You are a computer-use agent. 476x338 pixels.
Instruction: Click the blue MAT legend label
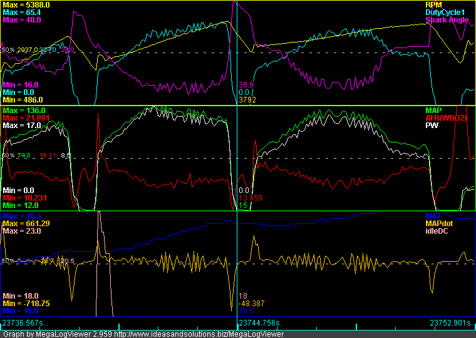tap(433, 216)
